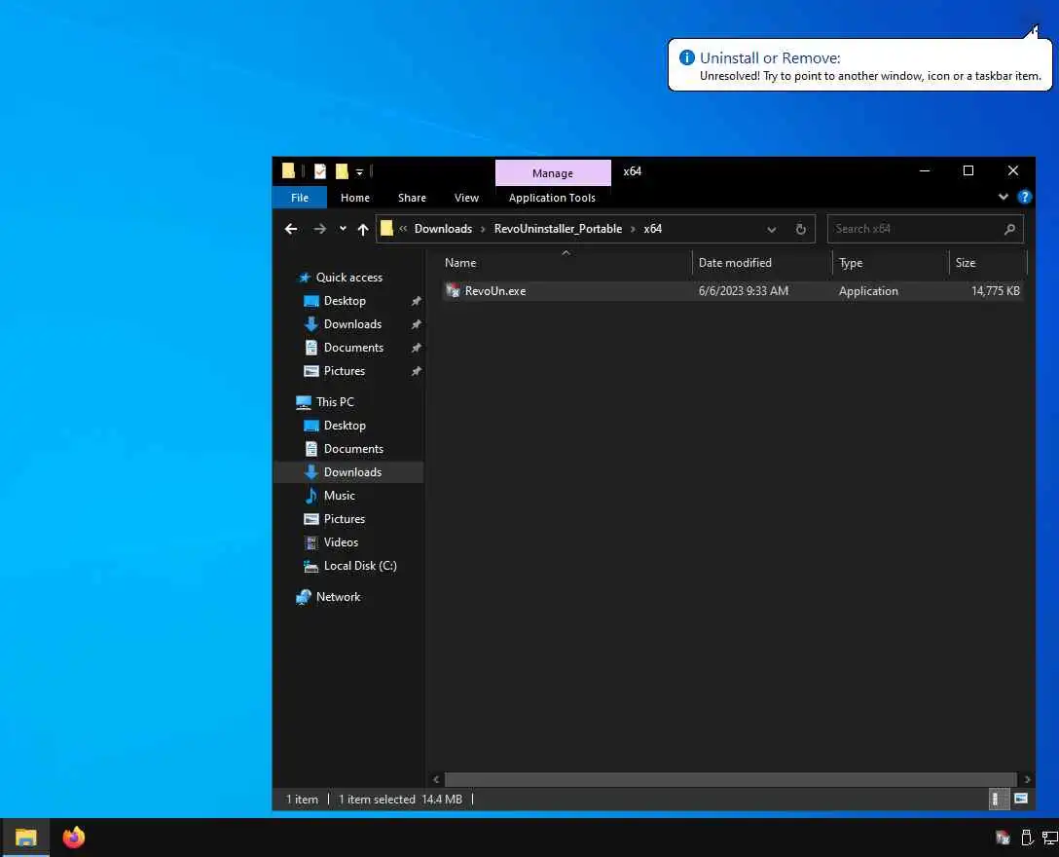Click the Uninstall or Remove notification balloon
This screenshot has height=857, width=1059.
click(859, 65)
